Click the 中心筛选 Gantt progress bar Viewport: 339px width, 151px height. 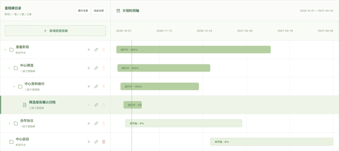point(164,68)
